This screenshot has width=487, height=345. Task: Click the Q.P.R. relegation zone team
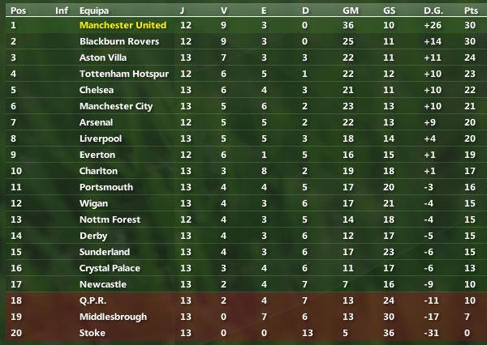(x=96, y=300)
